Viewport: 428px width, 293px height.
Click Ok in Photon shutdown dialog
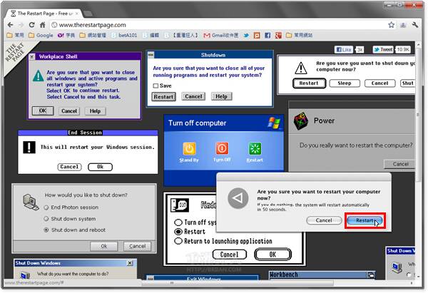click(x=104, y=246)
